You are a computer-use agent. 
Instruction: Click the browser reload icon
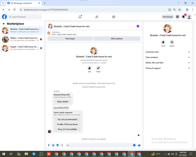click(x=15, y=9)
